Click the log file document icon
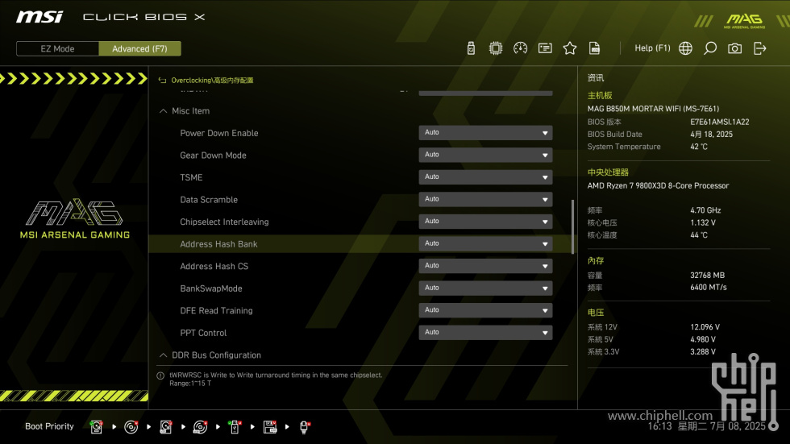This screenshot has width=790, height=444. pyautogui.click(x=595, y=48)
